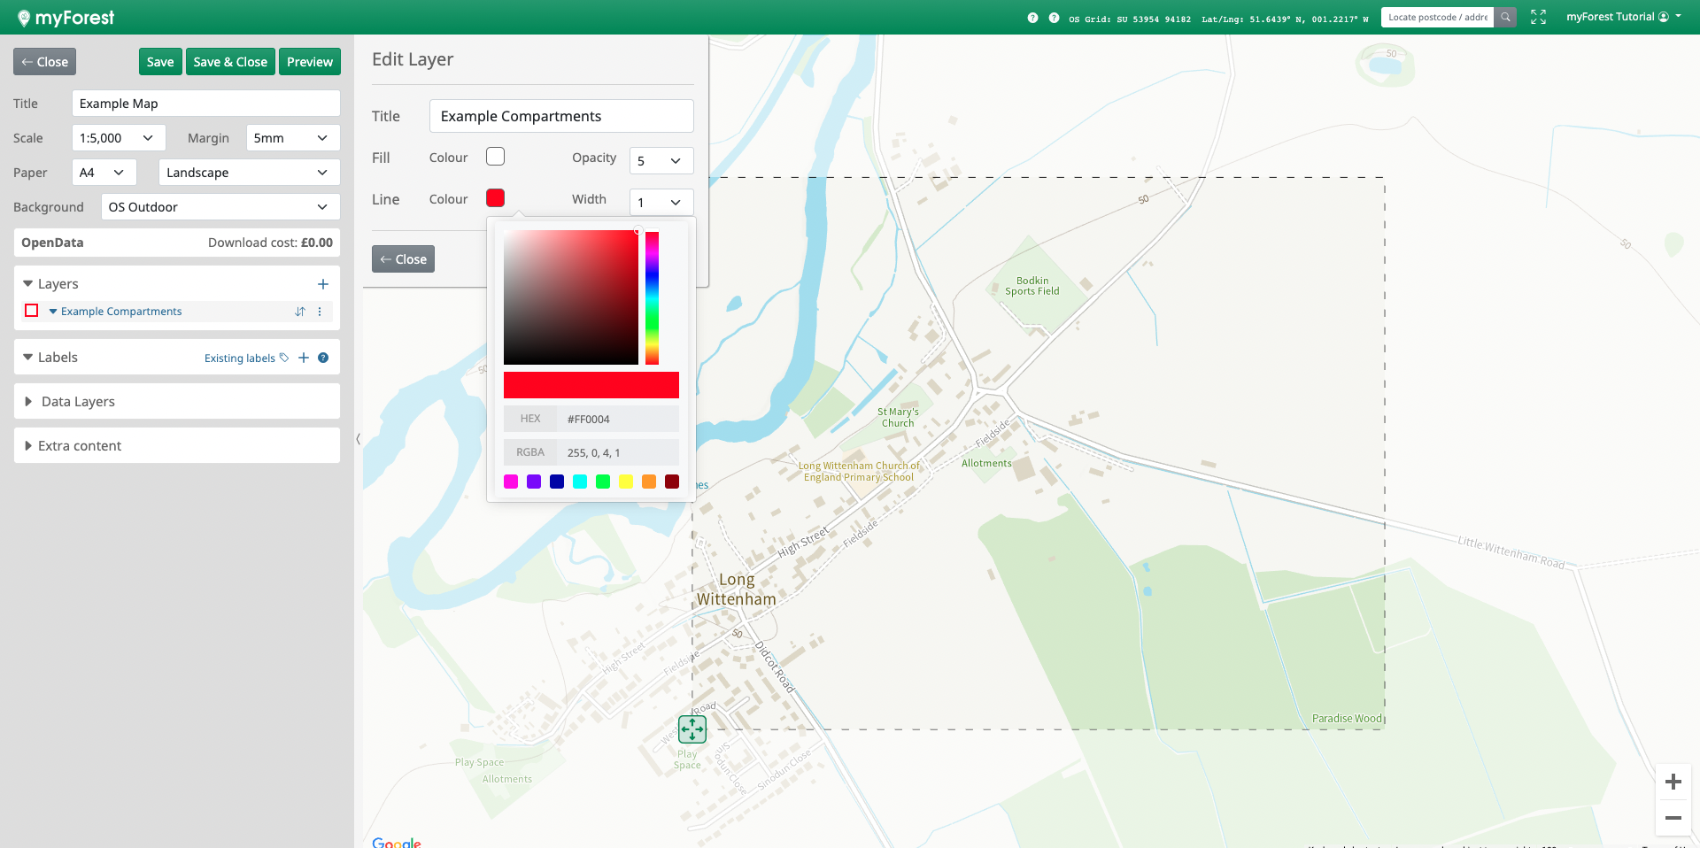Viewport: 1700px width, 848px height.
Task: Click the add layer plus icon
Action: click(322, 284)
